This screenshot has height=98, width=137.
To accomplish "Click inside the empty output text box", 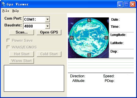I will click(34, 78).
